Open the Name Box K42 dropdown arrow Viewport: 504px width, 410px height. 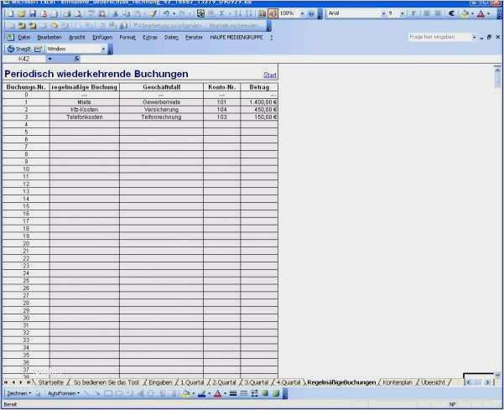49,59
